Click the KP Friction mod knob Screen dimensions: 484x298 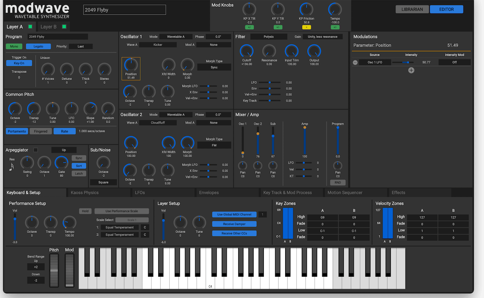click(x=306, y=9)
